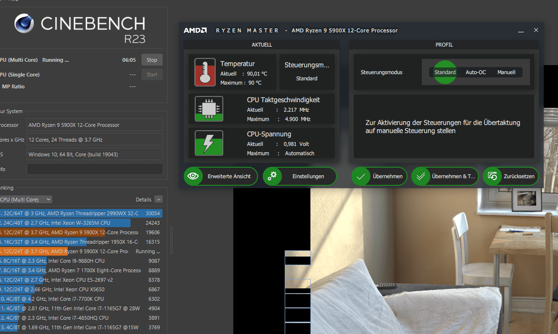Image resolution: width=558 pixels, height=334 pixels.
Task: Click the Übernehmen & T... button
Action: 445,176
